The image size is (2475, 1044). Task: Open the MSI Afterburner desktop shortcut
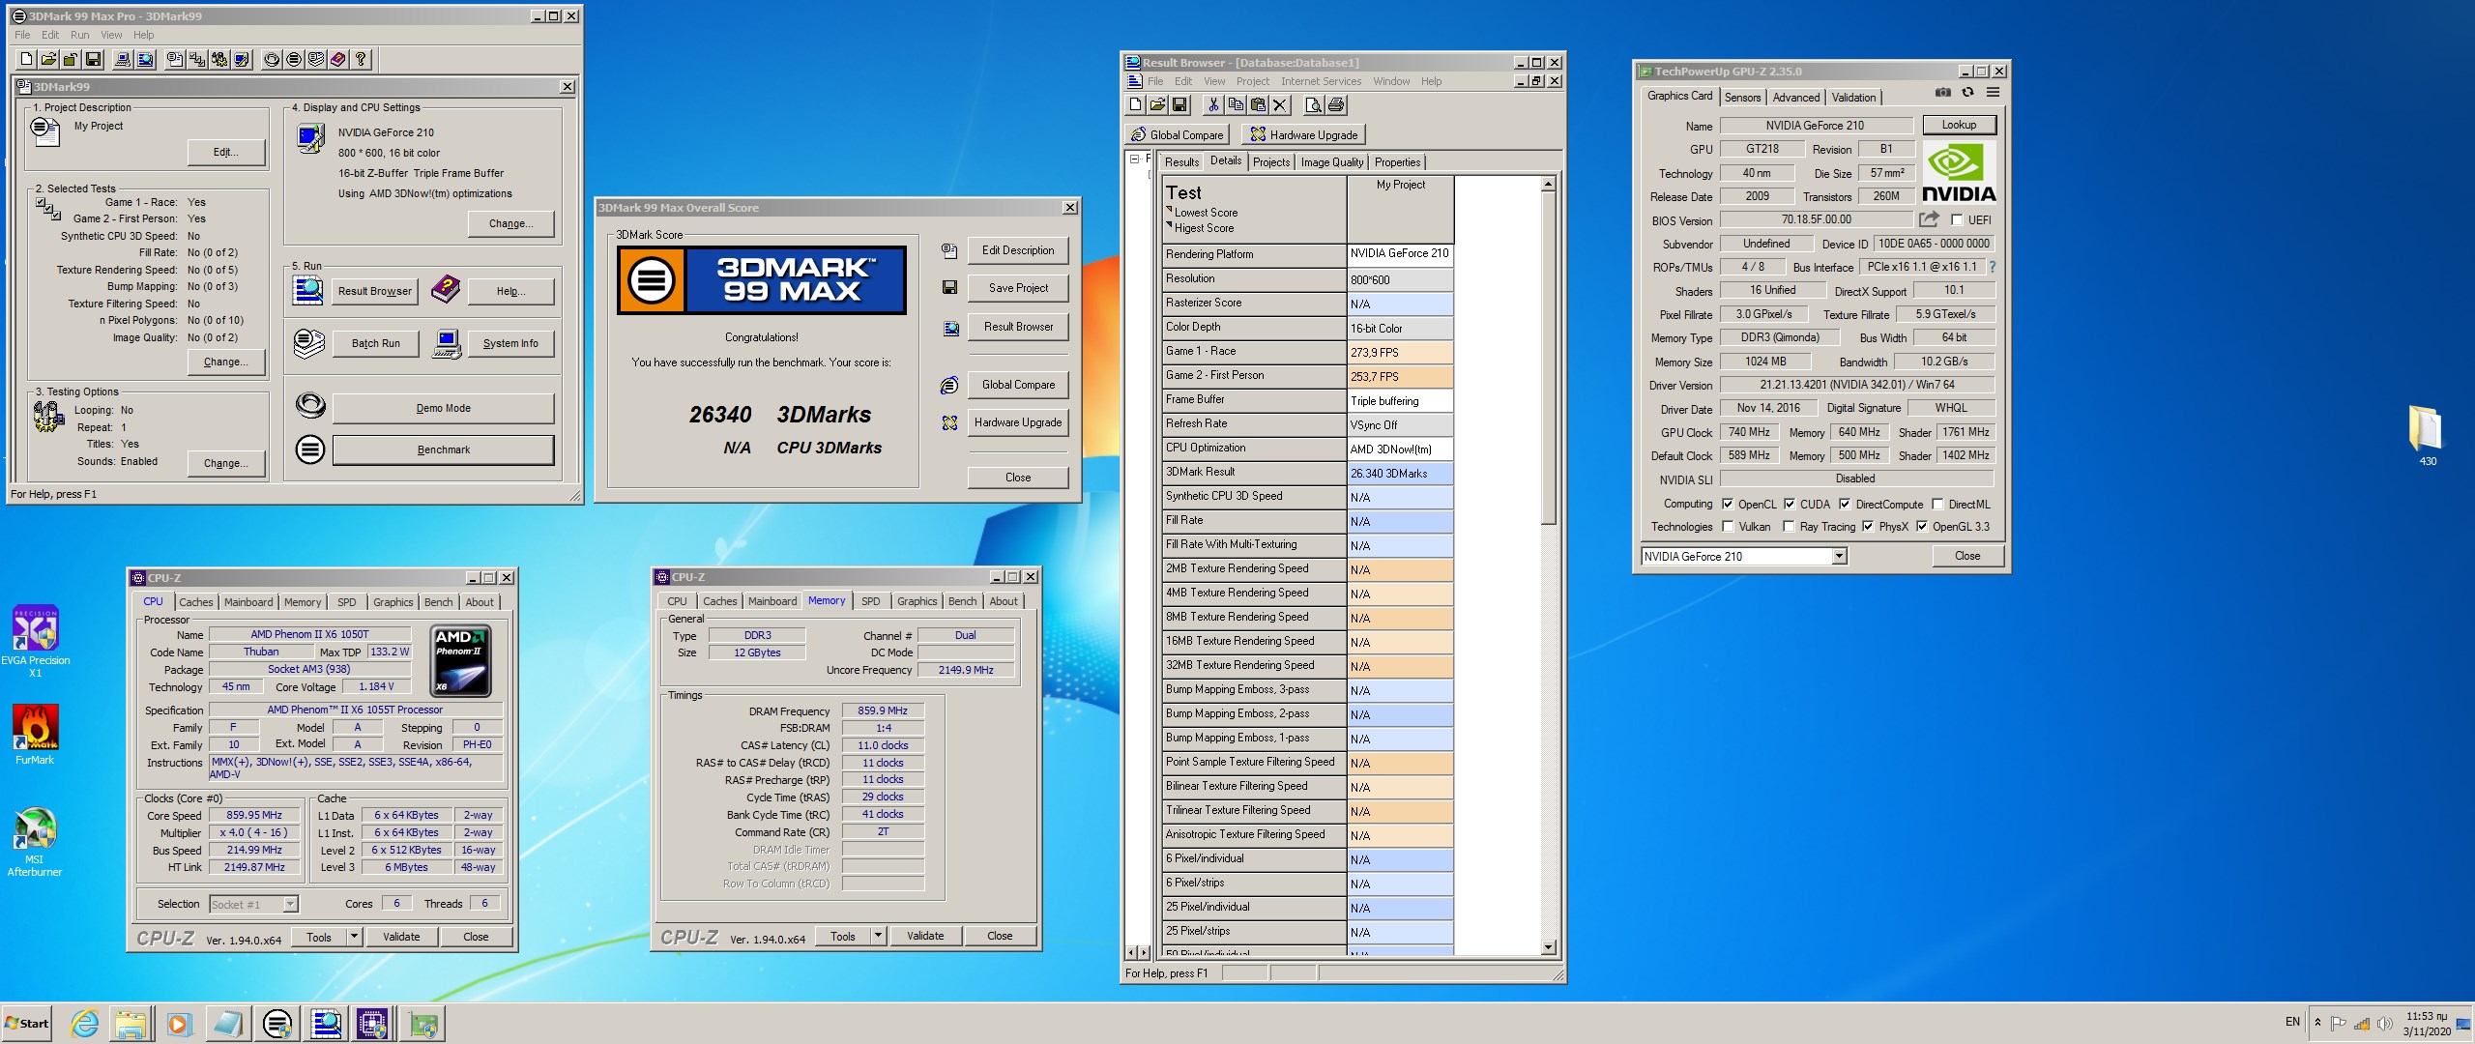[35, 841]
